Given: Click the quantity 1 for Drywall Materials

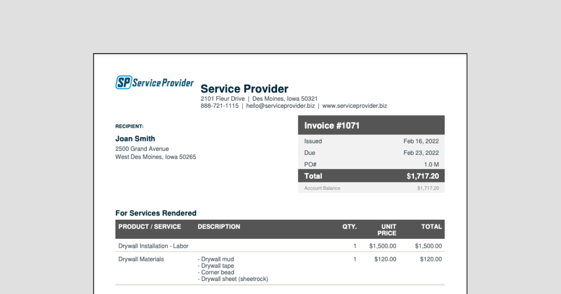Looking at the screenshot, I should [355, 259].
